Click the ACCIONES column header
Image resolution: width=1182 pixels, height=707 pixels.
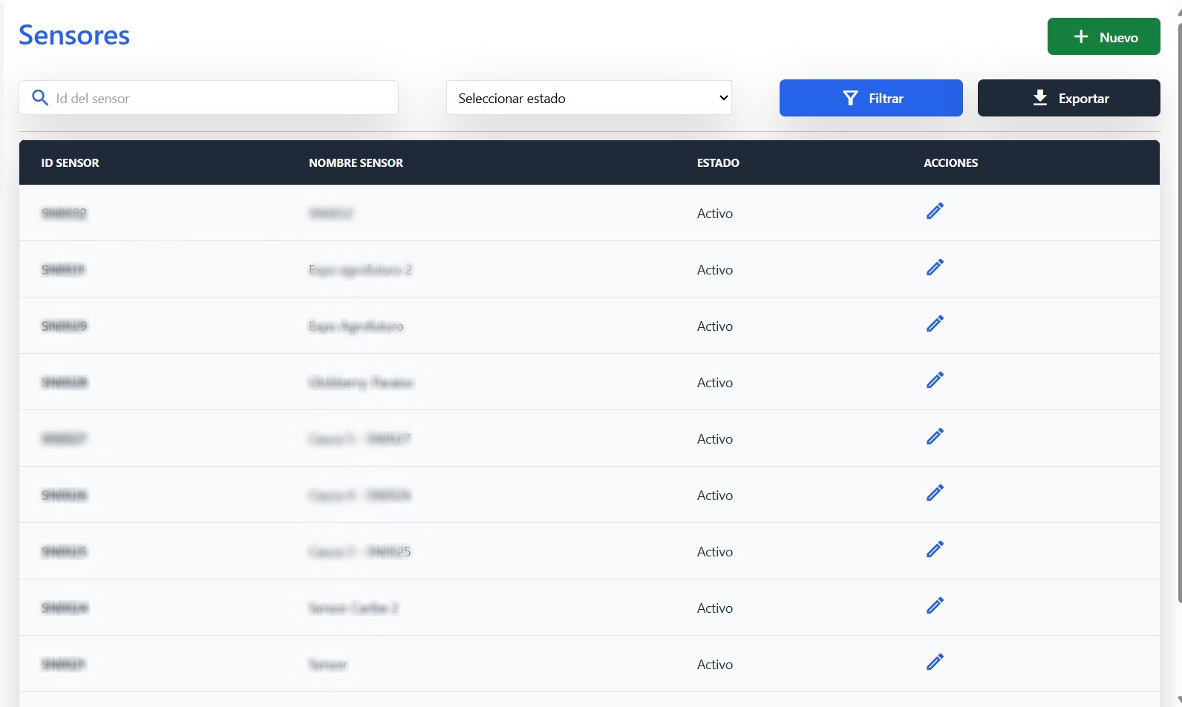950,163
